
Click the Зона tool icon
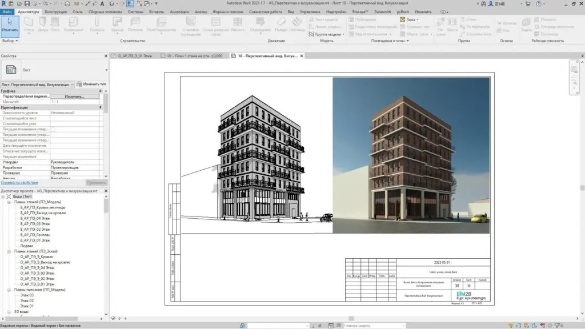(402, 19)
